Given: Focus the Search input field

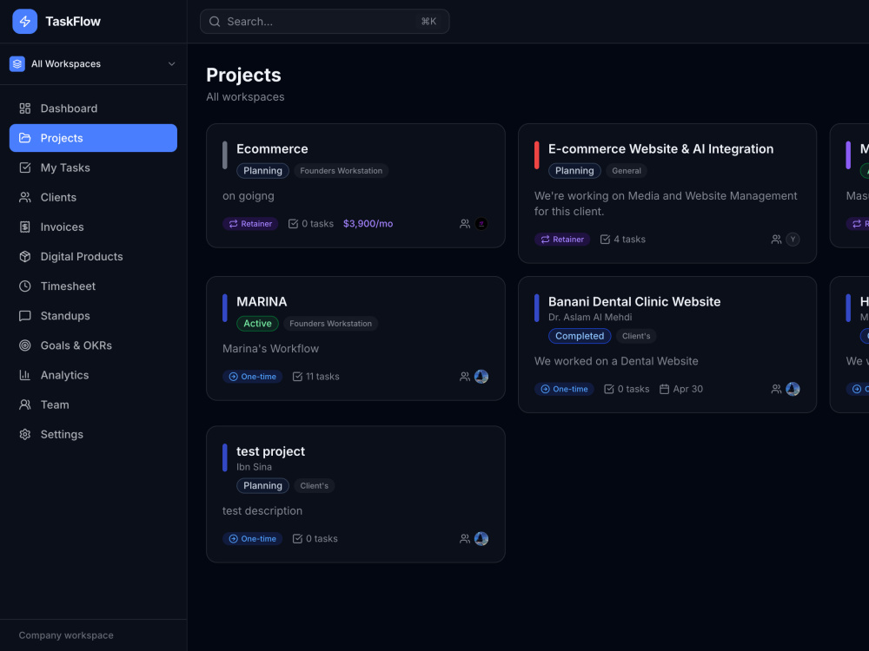Looking at the screenshot, I should point(324,22).
